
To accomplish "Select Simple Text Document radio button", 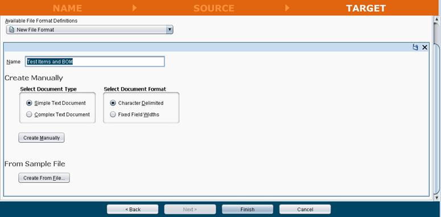I will (29, 103).
